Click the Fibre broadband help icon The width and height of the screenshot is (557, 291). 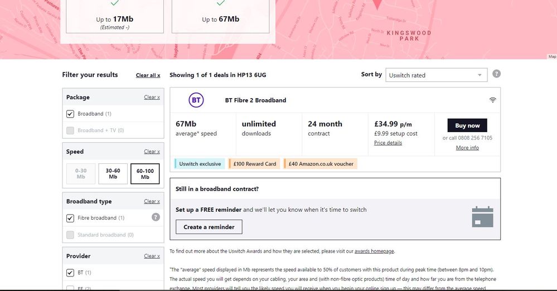tap(156, 217)
